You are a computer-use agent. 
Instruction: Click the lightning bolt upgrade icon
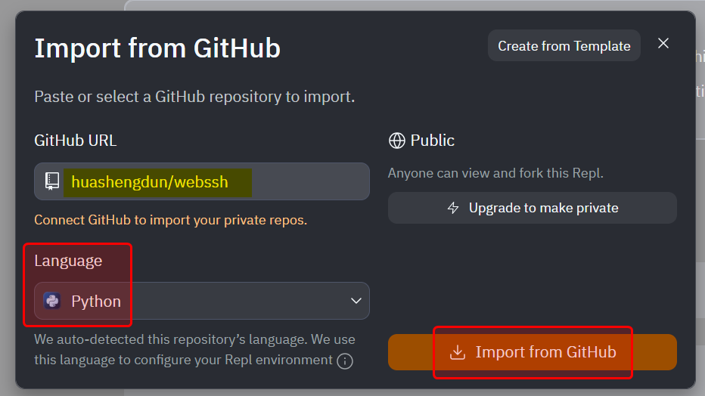tap(453, 208)
